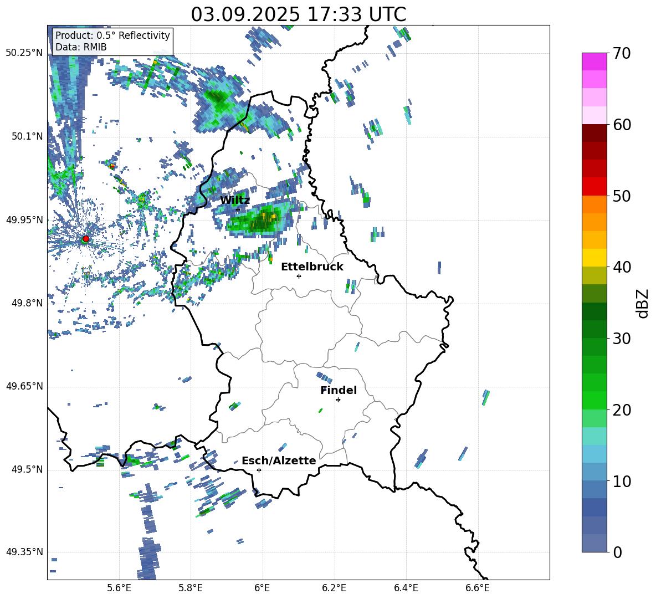
Task: Click the 20 colorbar tick label
Action: click(x=621, y=410)
